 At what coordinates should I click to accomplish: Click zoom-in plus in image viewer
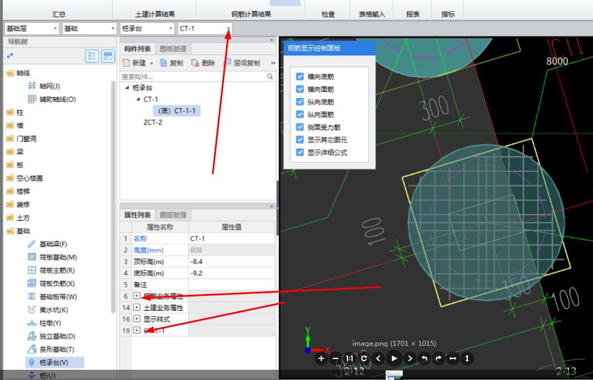pos(321,358)
